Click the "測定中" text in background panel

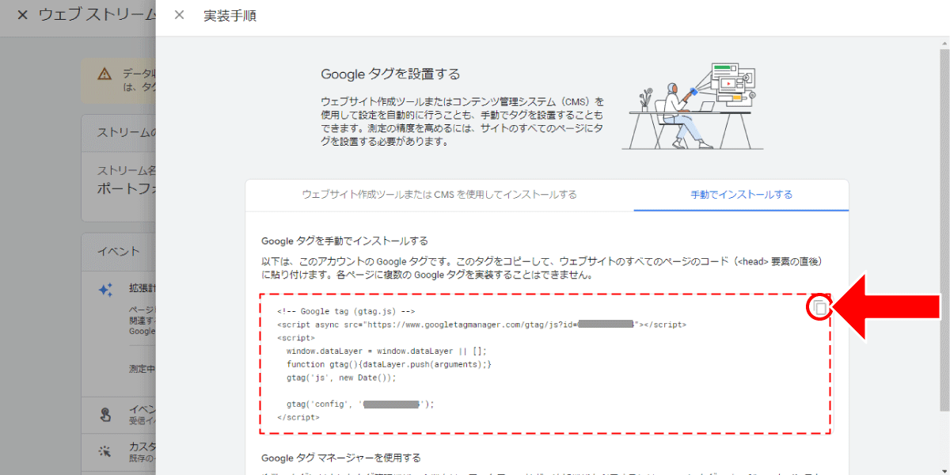141,368
